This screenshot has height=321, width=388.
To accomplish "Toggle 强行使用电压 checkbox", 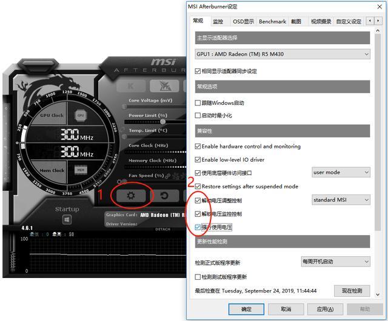I will (198, 227).
